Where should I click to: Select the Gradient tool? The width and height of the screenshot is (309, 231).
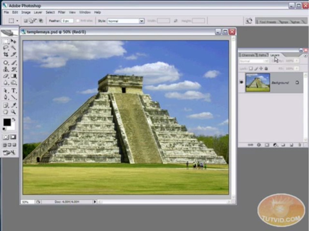[14, 76]
